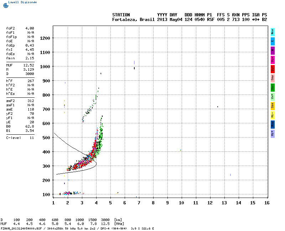Viewport: 285px width, 231px height.
Task: Click the RSF program value in header
Action: pyautogui.click(x=211, y=20)
